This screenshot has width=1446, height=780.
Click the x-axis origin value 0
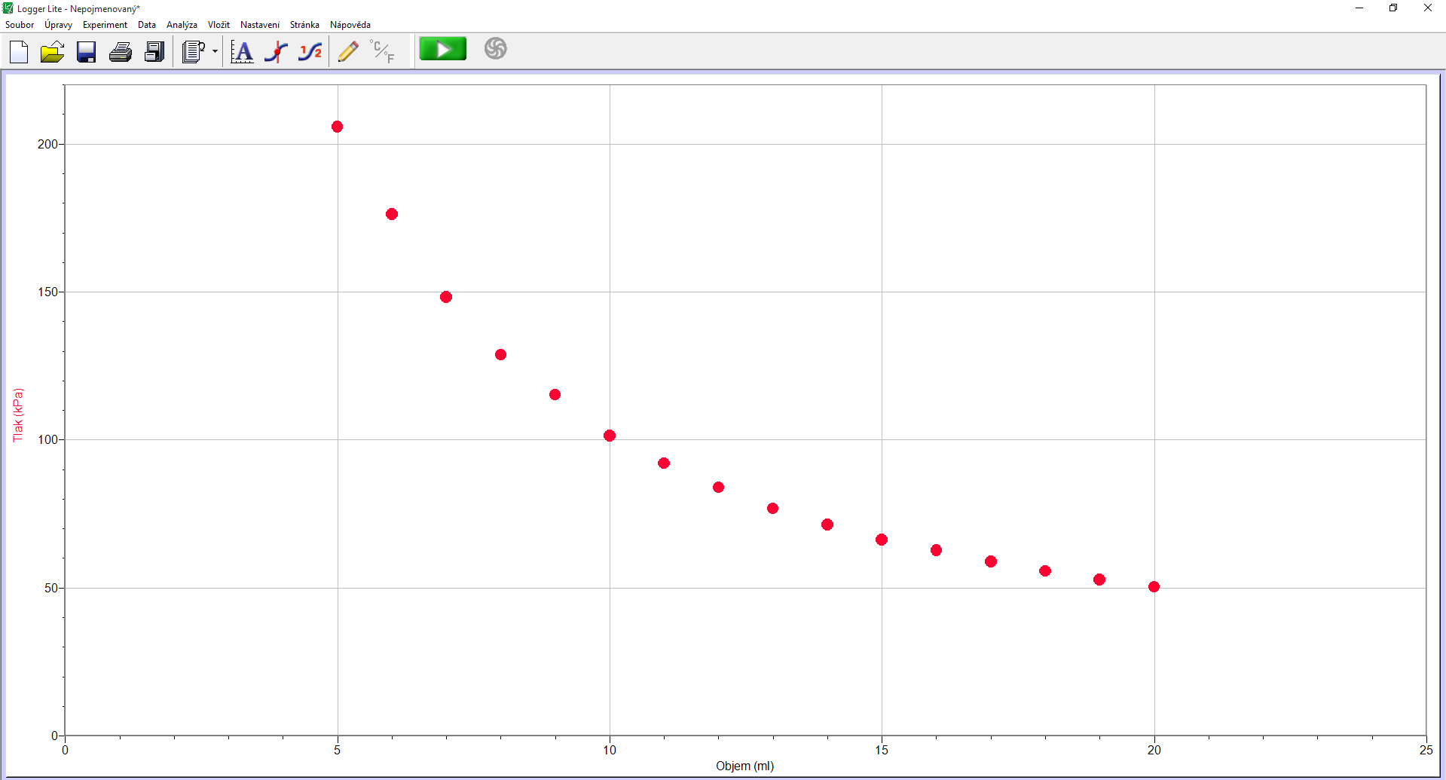click(65, 750)
